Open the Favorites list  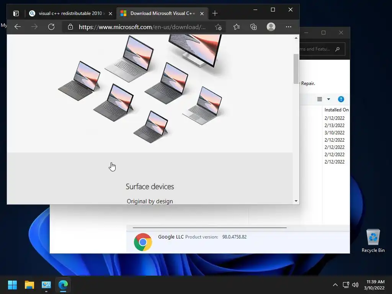pos(237,27)
